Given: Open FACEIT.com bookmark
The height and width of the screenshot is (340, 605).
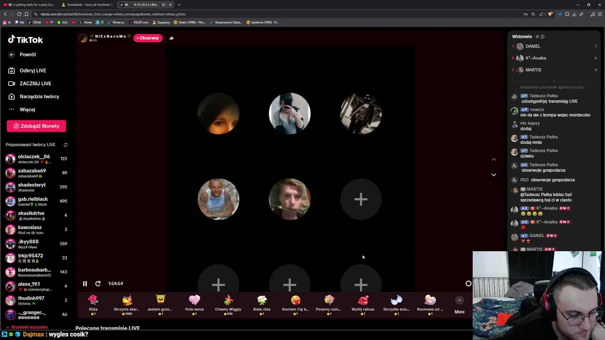Looking at the screenshot, I should point(138,22).
